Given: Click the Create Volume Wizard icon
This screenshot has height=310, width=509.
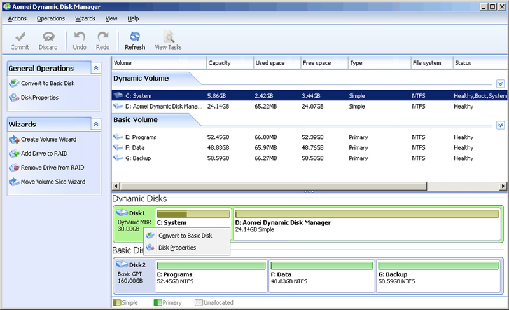Looking at the screenshot, I should (x=14, y=139).
